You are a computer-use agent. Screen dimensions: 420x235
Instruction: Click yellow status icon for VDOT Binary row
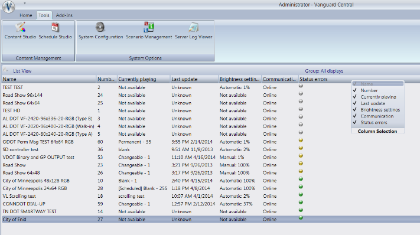click(x=301, y=156)
